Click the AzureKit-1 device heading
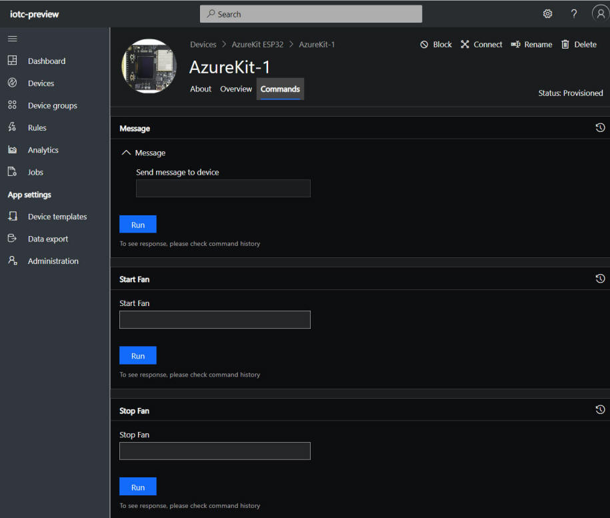 (x=229, y=67)
